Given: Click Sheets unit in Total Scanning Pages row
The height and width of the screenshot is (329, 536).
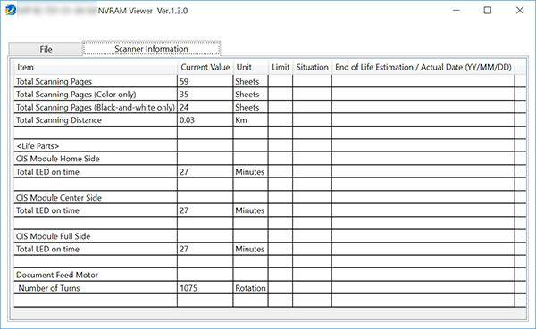Looking at the screenshot, I should click(x=247, y=81).
